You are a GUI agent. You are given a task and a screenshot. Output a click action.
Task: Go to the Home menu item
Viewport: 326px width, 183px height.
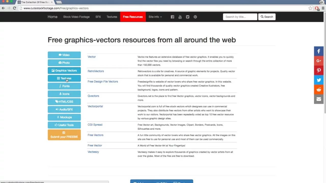[52, 17]
